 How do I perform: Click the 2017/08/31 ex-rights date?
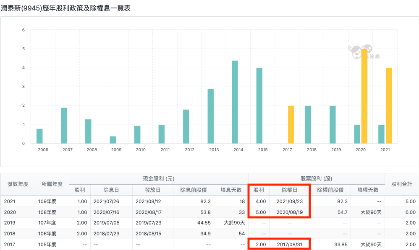[x=290, y=245]
